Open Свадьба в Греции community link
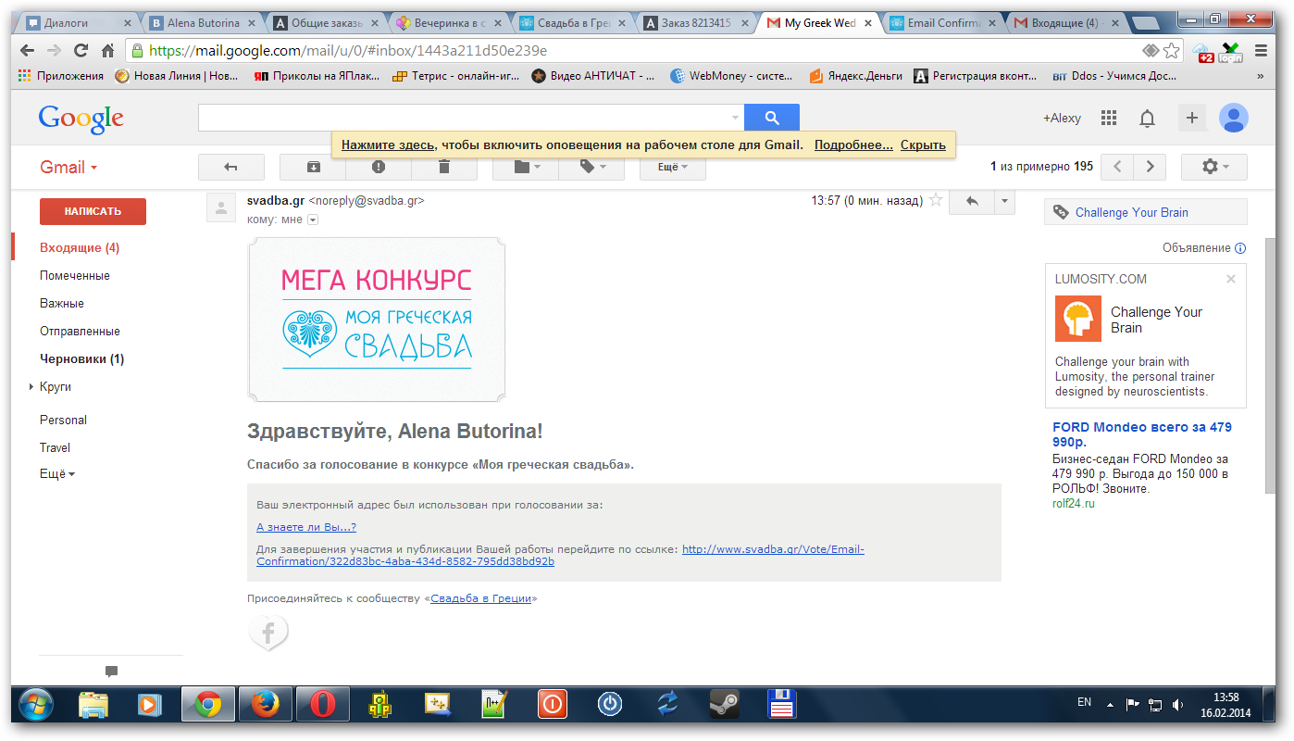This screenshot has width=1294, height=741. coord(481,598)
